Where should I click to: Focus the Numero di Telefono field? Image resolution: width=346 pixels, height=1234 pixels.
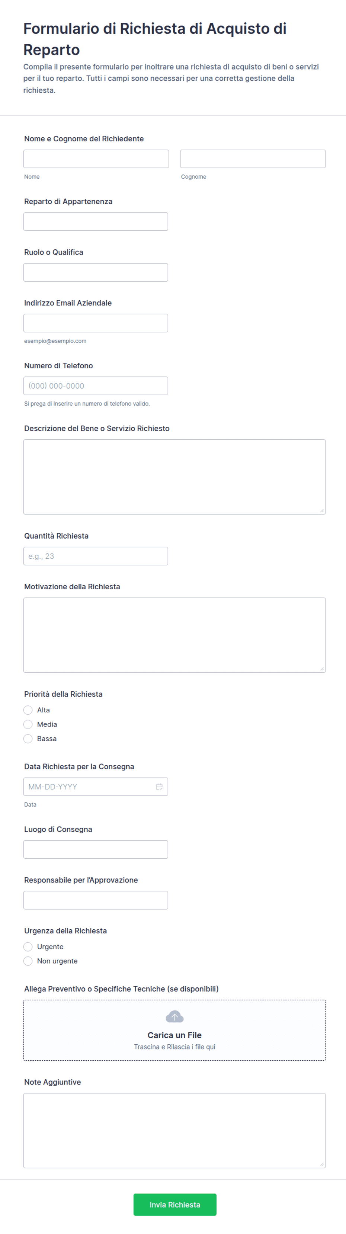(x=96, y=386)
